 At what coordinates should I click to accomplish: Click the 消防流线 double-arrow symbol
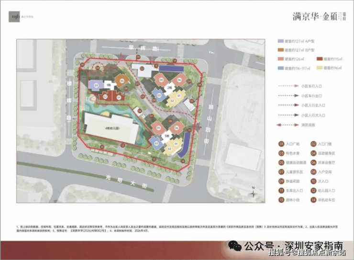(288, 125)
